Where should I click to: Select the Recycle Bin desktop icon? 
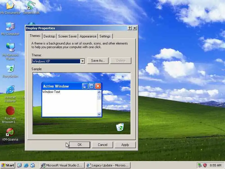pos(10,71)
